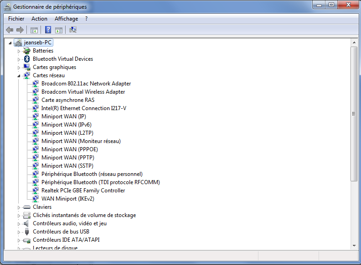Click the Miniport WAN (PPPOE) icon
Viewport: 361px width, 265px height.
(x=36, y=149)
